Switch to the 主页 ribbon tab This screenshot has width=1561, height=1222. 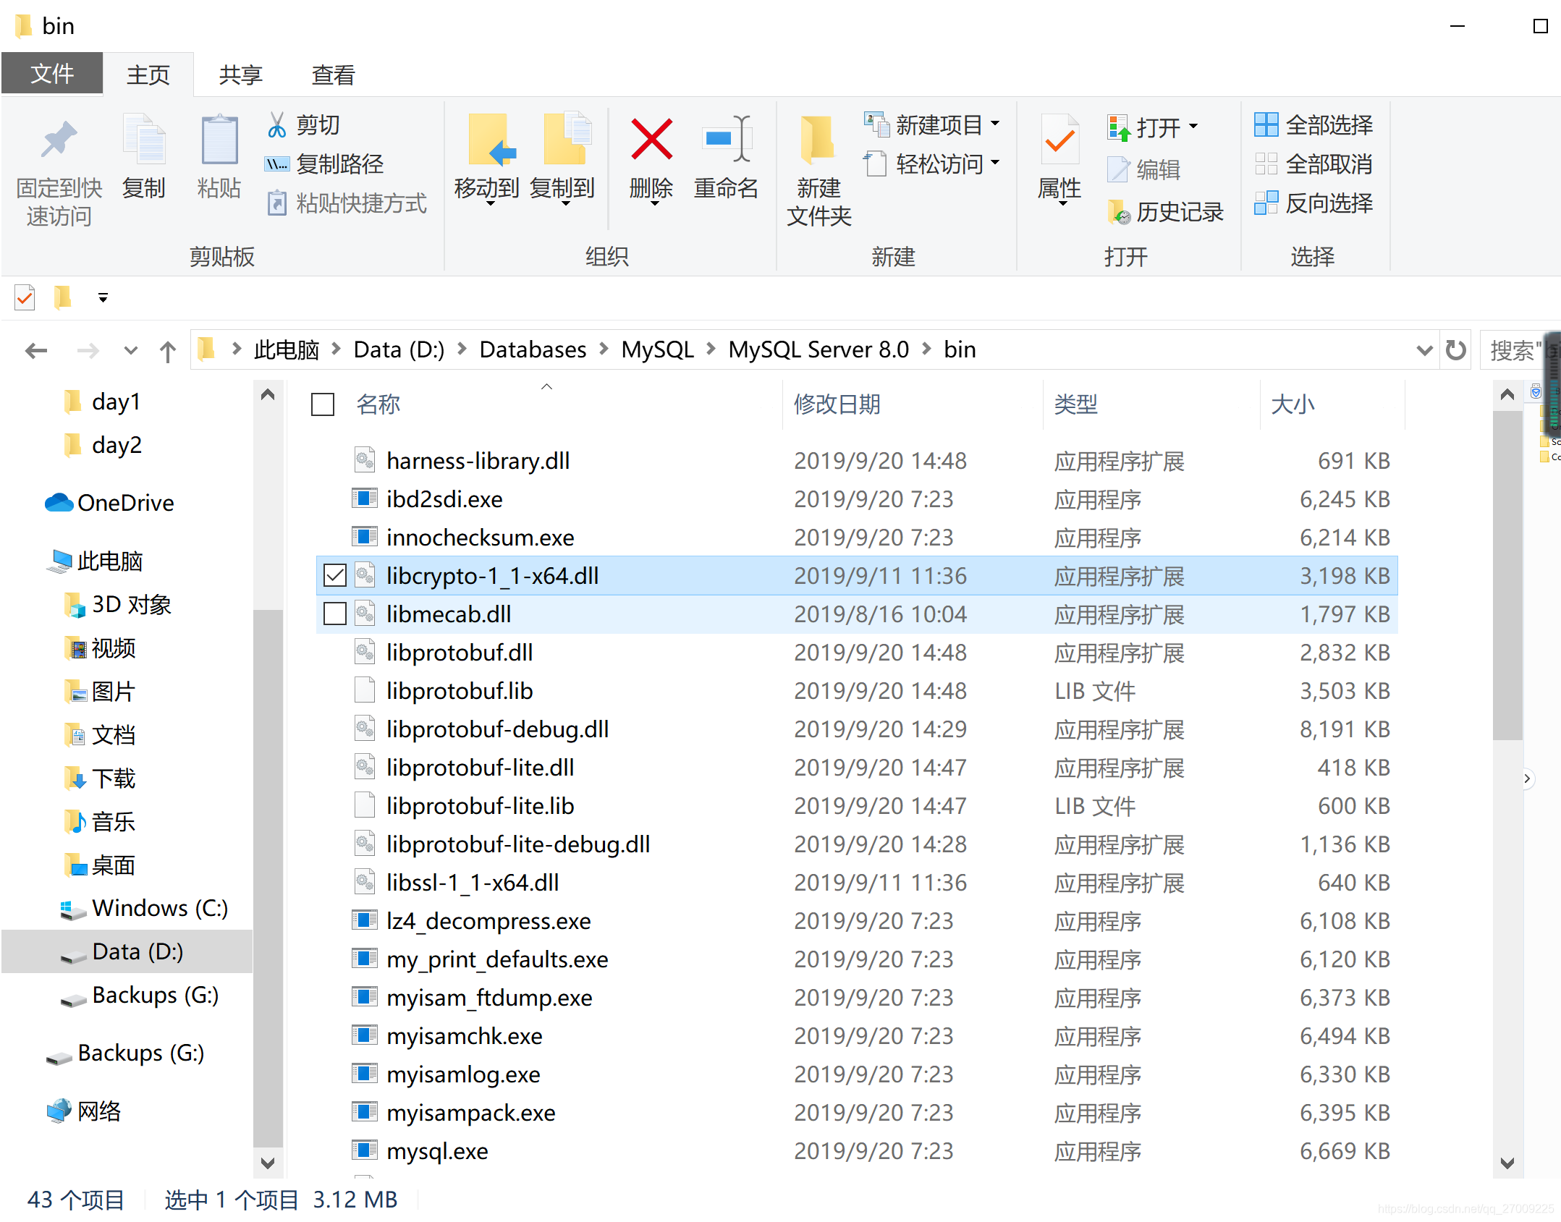point(148,75)
